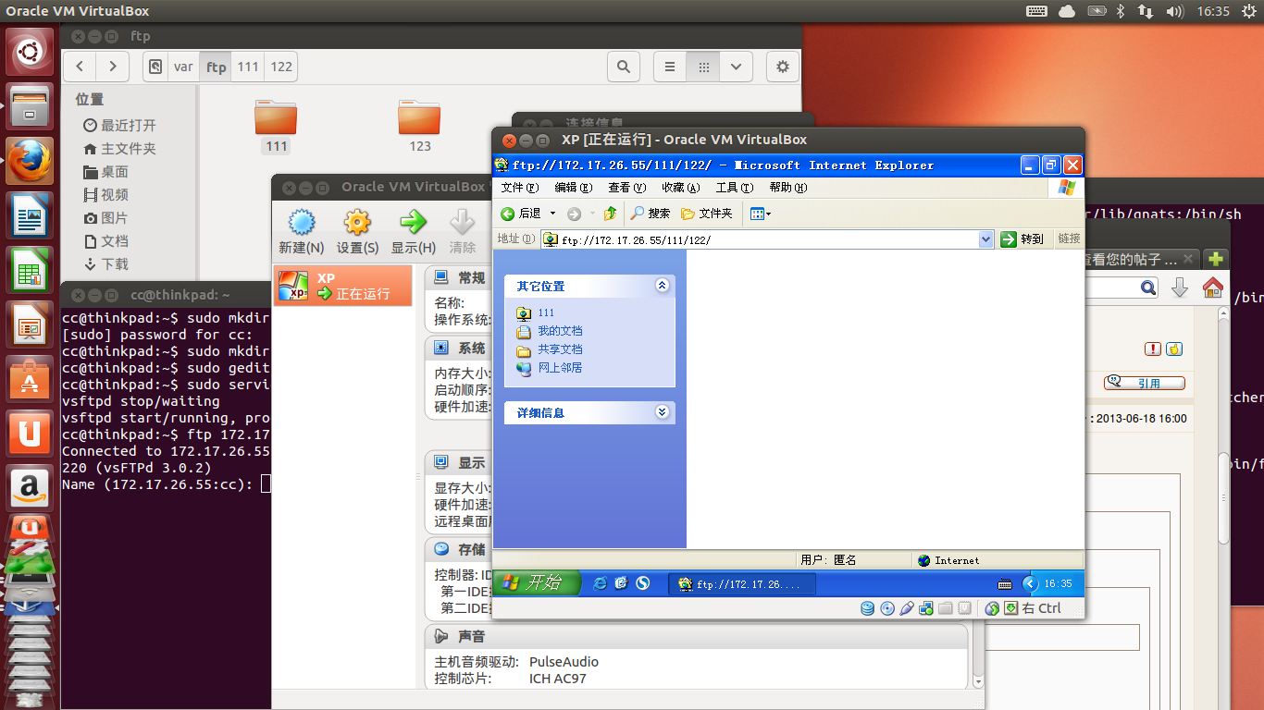Go back in the ftp file manager window
This screenshot has width=1264, height=710.
coord(81,67)
